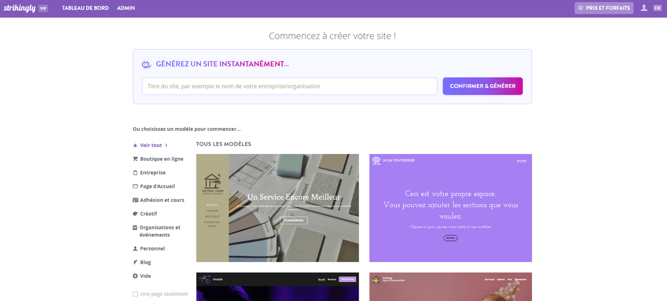Click the calendar icon beside Organisations et événements
Viewport: 667px width, 301px height.
[x=135, y=227]
